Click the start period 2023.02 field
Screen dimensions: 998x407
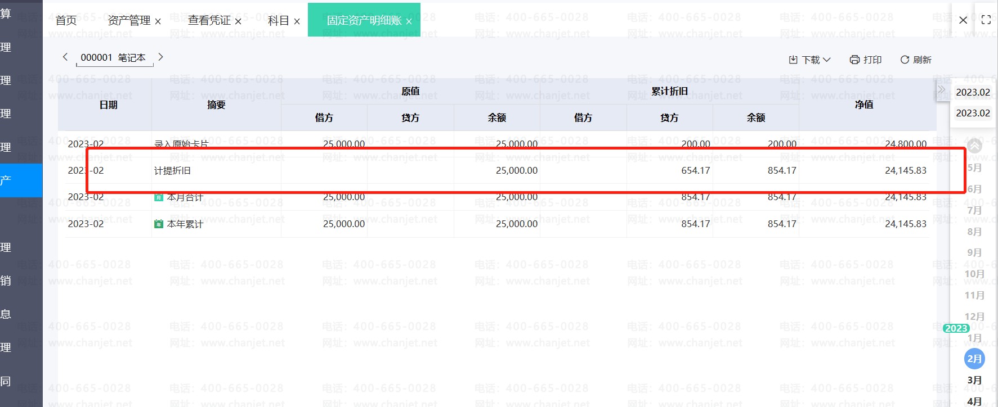coord(973,92)
